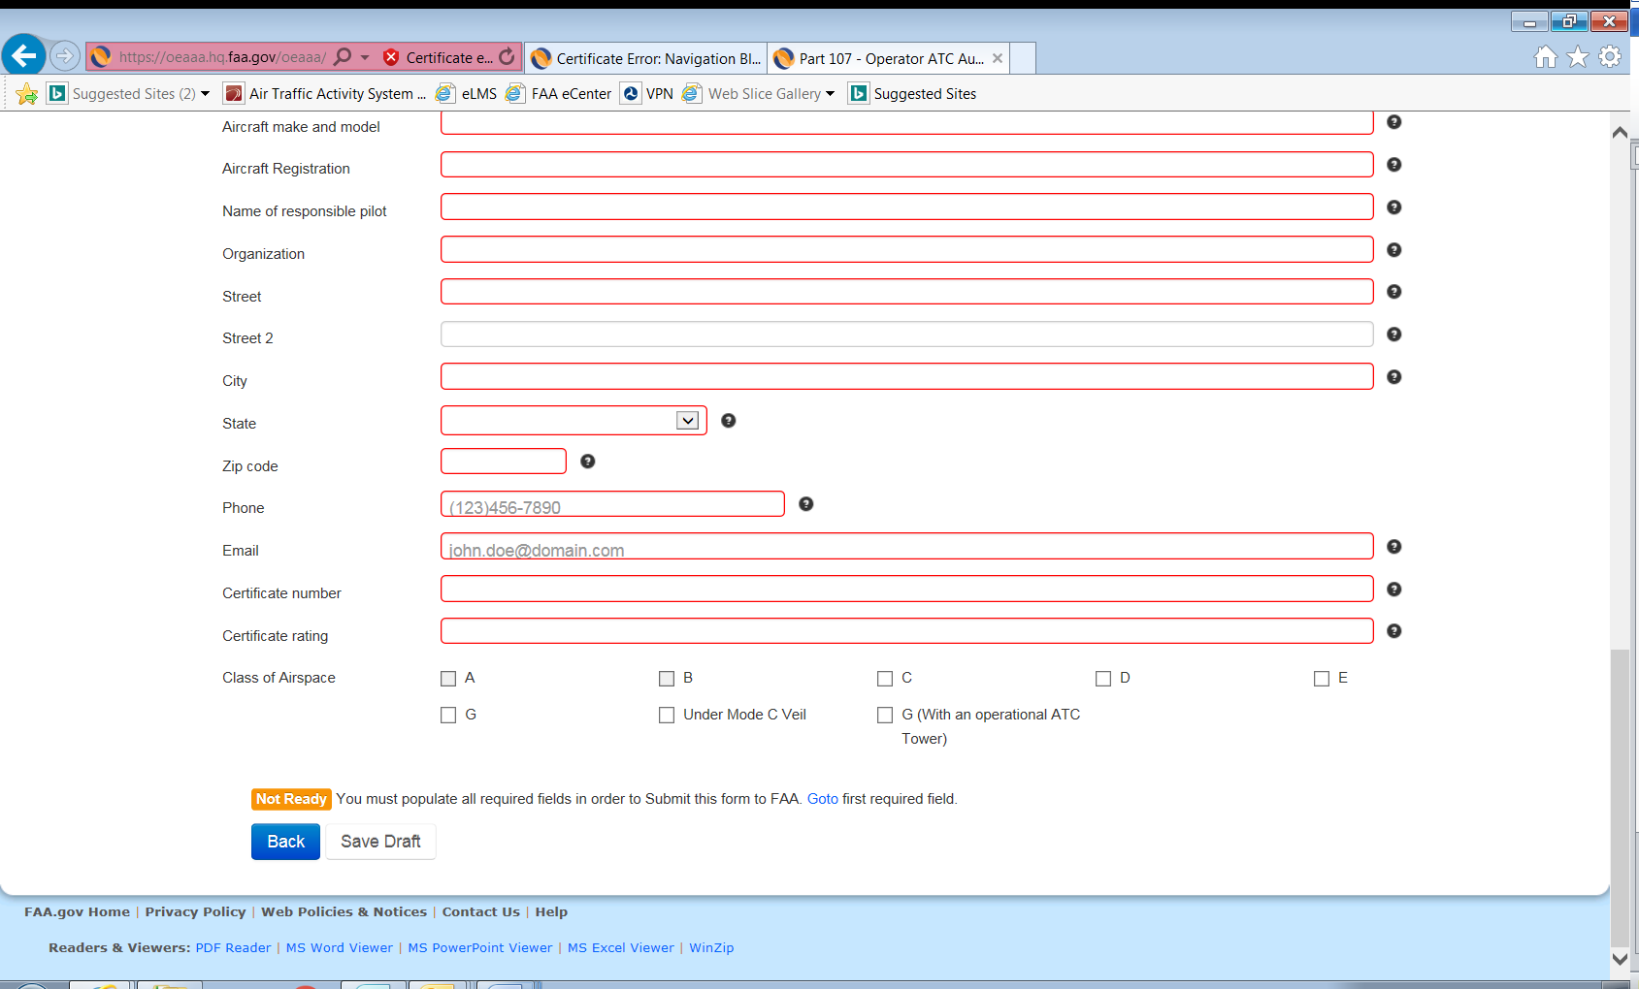1639x989 pixels.
Task: Open the browser settings gear icon
Action: pos(1610,57)
